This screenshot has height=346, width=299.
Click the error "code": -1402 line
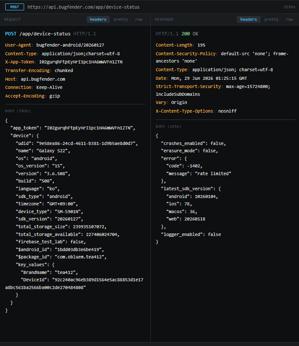tap(184, 166)
